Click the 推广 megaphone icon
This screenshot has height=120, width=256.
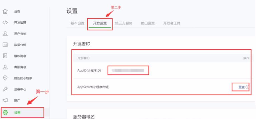5,101
